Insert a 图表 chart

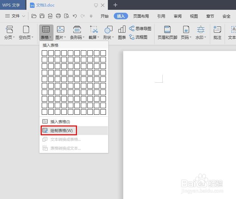click(x=122, y=32)
